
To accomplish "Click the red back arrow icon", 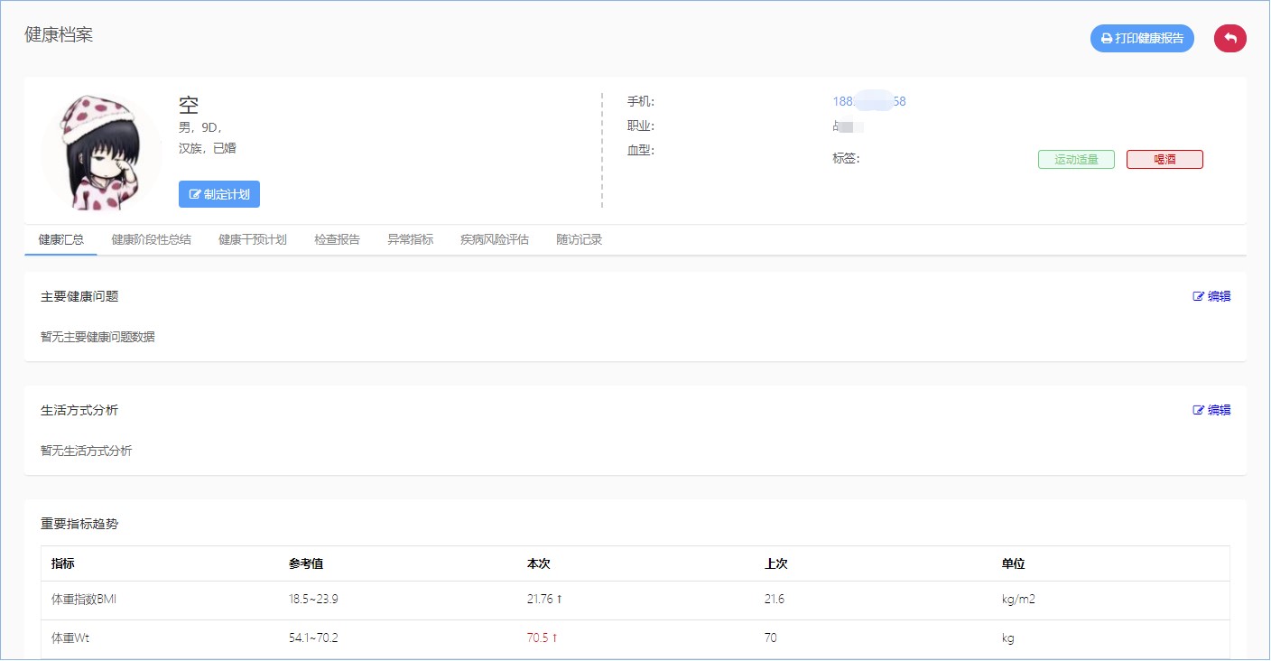I will [1229, 39].
